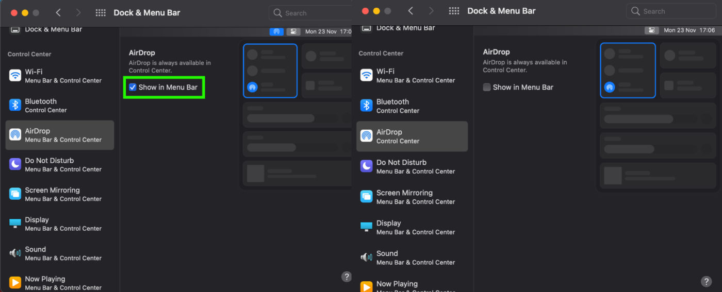Select Do Not Disturb moon icon in left window
The height and width of the screenshot is (292, 722).
click(x=15, y=164)
